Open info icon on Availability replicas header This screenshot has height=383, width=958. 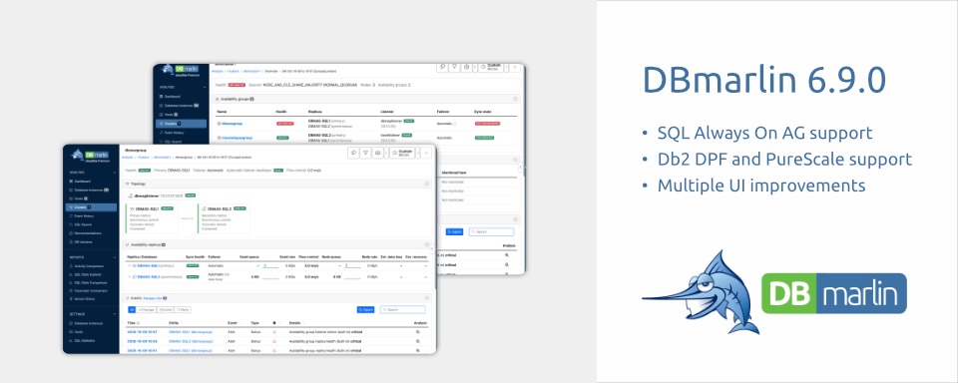coord(426,244)
